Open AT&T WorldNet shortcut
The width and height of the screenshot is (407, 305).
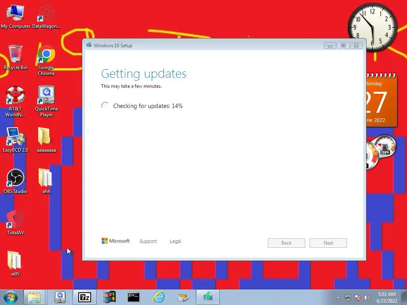(x=16, y=102)
